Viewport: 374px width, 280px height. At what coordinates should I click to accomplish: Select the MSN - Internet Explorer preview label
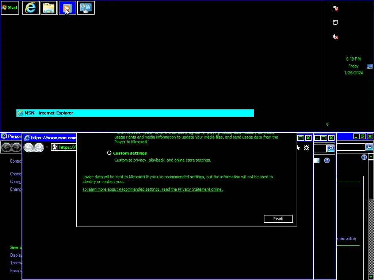[x=135, y=113]
